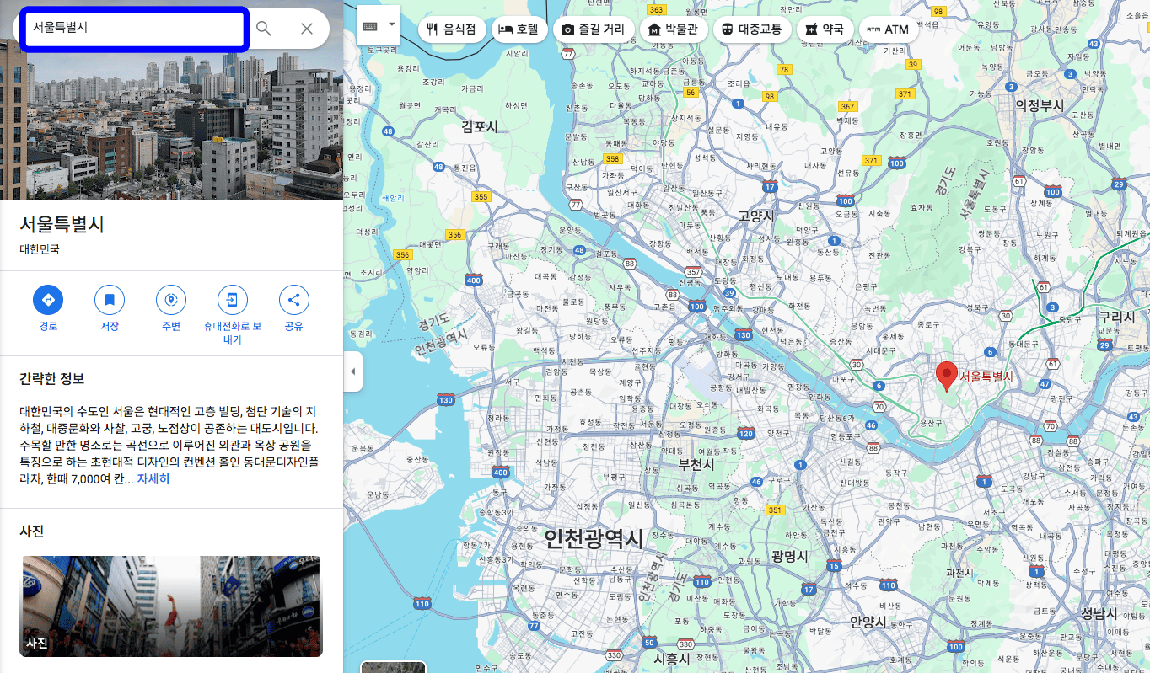
Task: Click the search magnifier icon
Action: click(264, 29)
